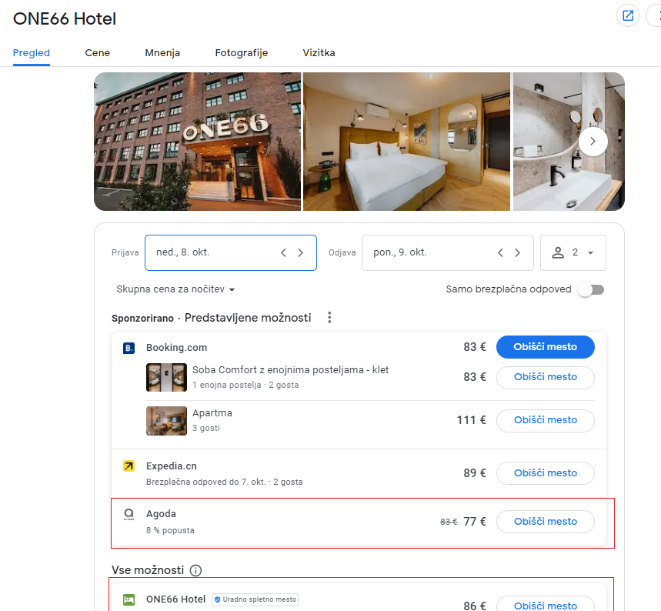Toggle Samo brezplačna odpoved switch
661x611 pixels.
tap(592, 289)
